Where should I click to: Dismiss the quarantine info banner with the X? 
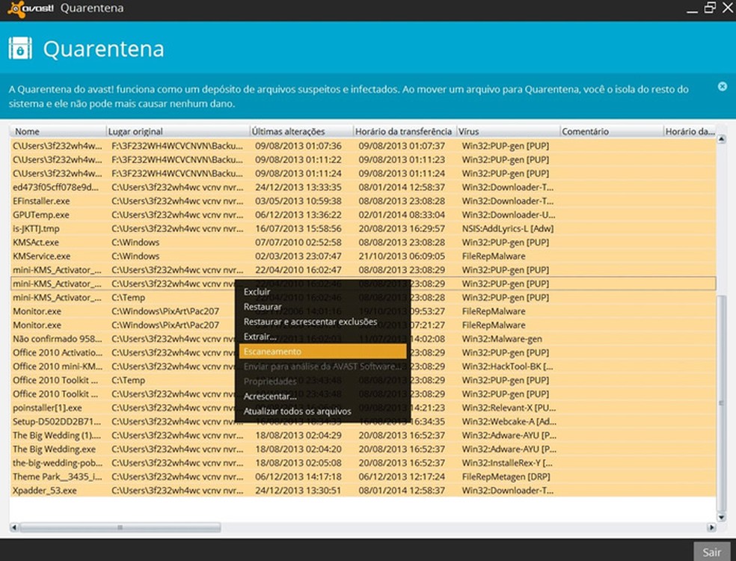click(722, 86)
